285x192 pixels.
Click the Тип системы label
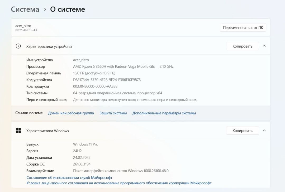click(x=37, y=93)
